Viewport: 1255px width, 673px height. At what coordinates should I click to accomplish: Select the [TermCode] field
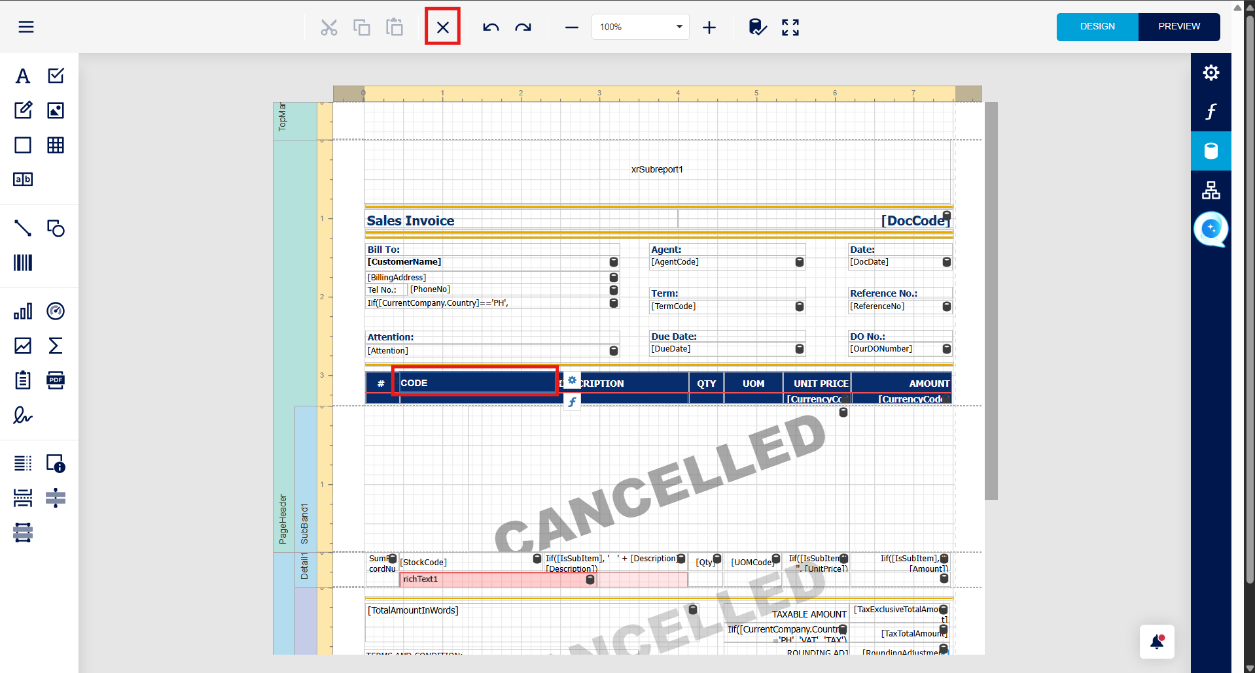(728, 306)
